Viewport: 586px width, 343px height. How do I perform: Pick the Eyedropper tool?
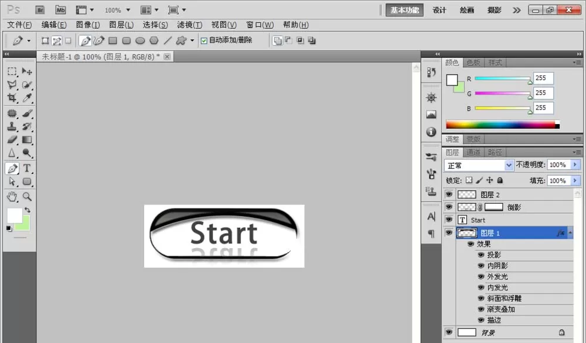click(x=27, y=98)
